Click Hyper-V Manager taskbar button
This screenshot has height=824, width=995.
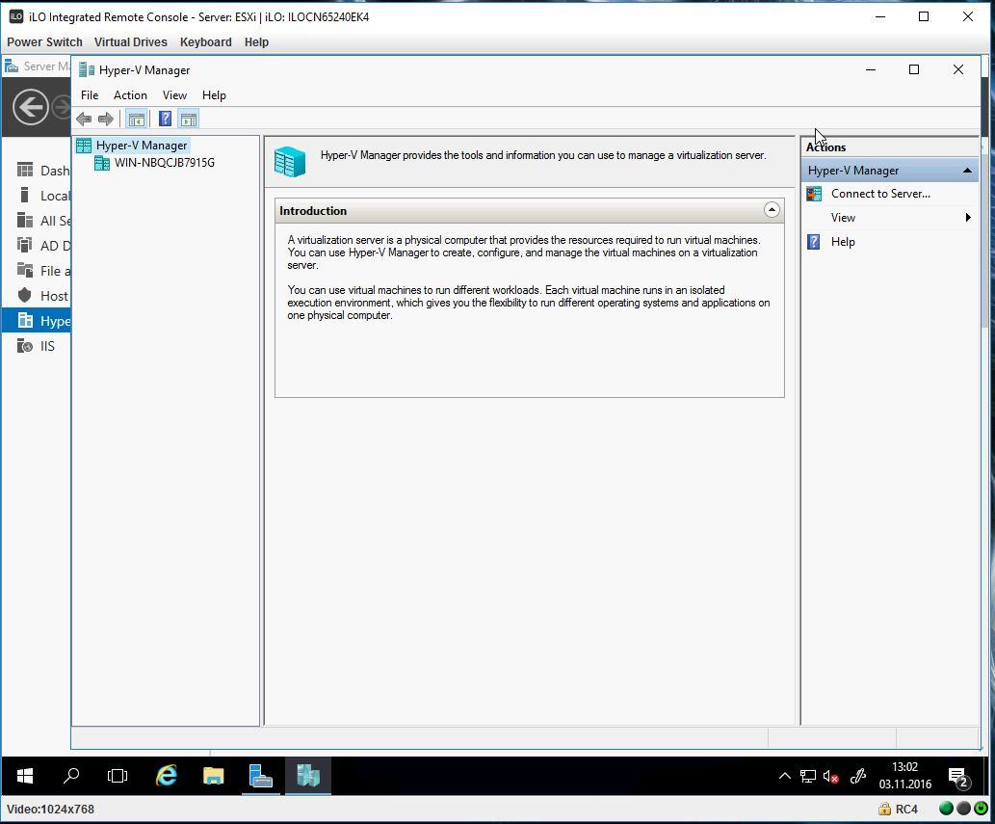pyautogui.click(x=308, y=776)
